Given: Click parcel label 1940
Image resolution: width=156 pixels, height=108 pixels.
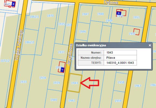Looking at the screenshot, I should [54, 100].
